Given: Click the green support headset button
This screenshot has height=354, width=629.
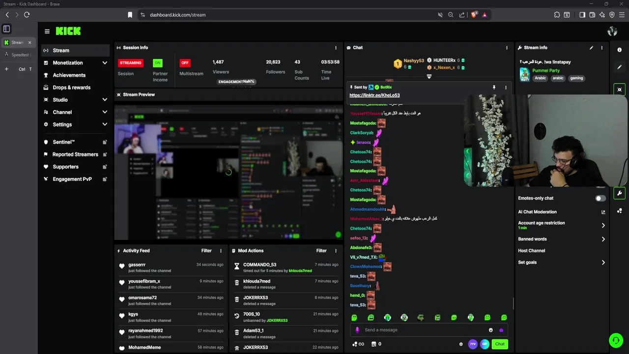Looking at the screenshot, I should tap(616, 340).
